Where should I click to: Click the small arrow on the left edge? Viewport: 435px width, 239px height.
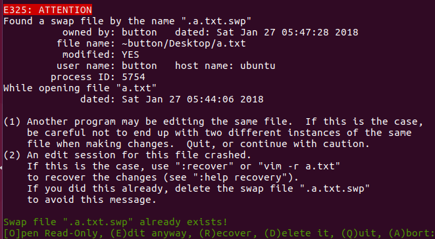coord(1,167)
